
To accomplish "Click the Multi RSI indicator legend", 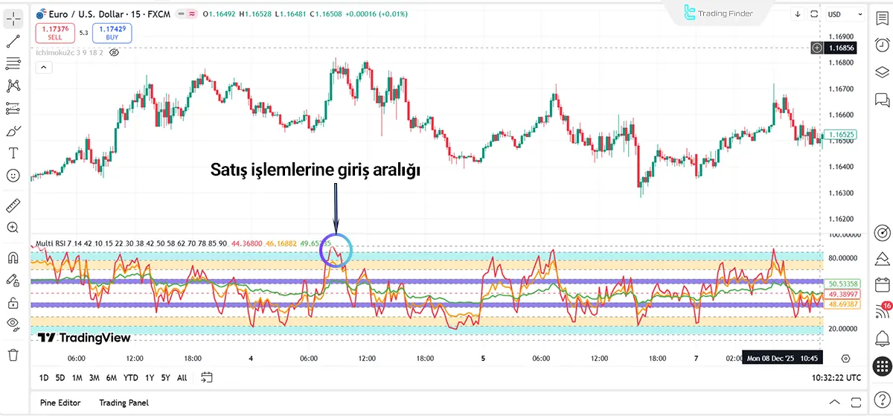I will pos(131,243).
